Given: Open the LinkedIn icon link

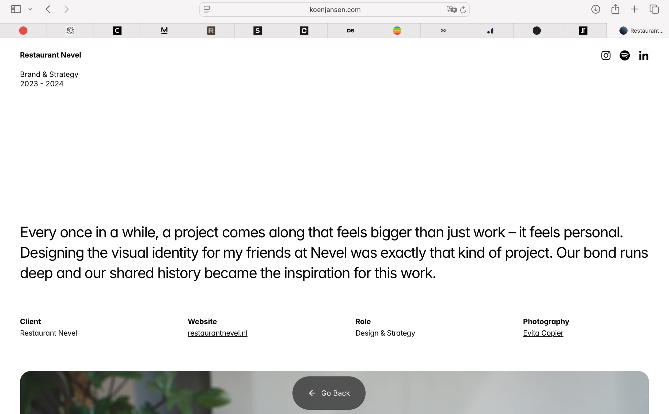Looking at the screenshot, I should [x=644, y=56].
